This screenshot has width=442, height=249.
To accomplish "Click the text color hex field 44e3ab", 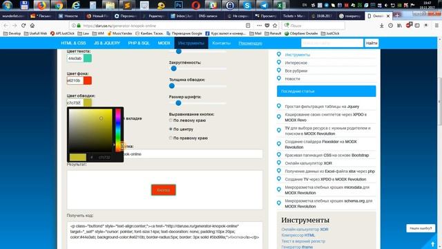I will [75, 58].
